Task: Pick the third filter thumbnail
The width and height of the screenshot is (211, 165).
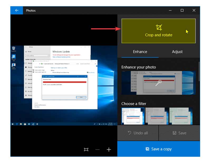Action: [x=181, y=116]
